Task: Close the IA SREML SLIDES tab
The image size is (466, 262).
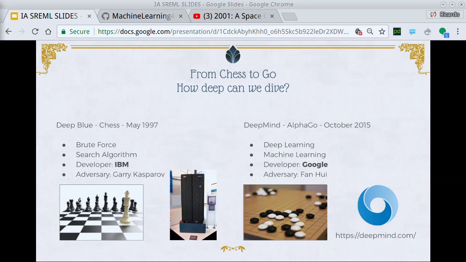Action: [x=89, y=16]
